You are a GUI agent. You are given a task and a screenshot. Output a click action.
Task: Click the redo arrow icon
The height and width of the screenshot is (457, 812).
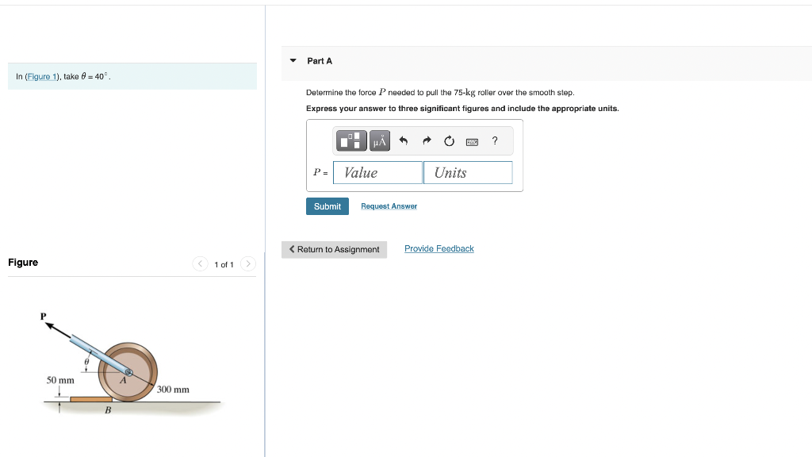click(x=426, y=140)
